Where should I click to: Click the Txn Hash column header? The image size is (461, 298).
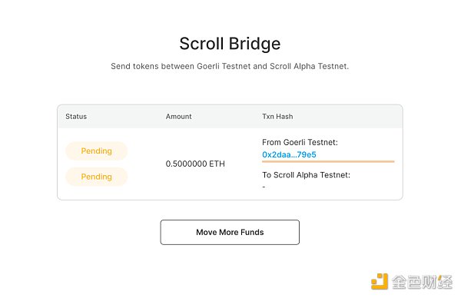(277, 117)
